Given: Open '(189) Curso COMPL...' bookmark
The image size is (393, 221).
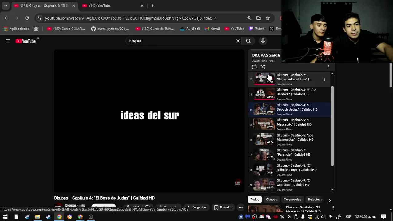Looking at the screenshot, I should click(66, 29).
